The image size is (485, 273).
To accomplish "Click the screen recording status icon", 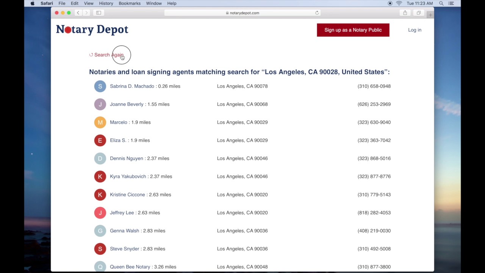I will [390, 3].
